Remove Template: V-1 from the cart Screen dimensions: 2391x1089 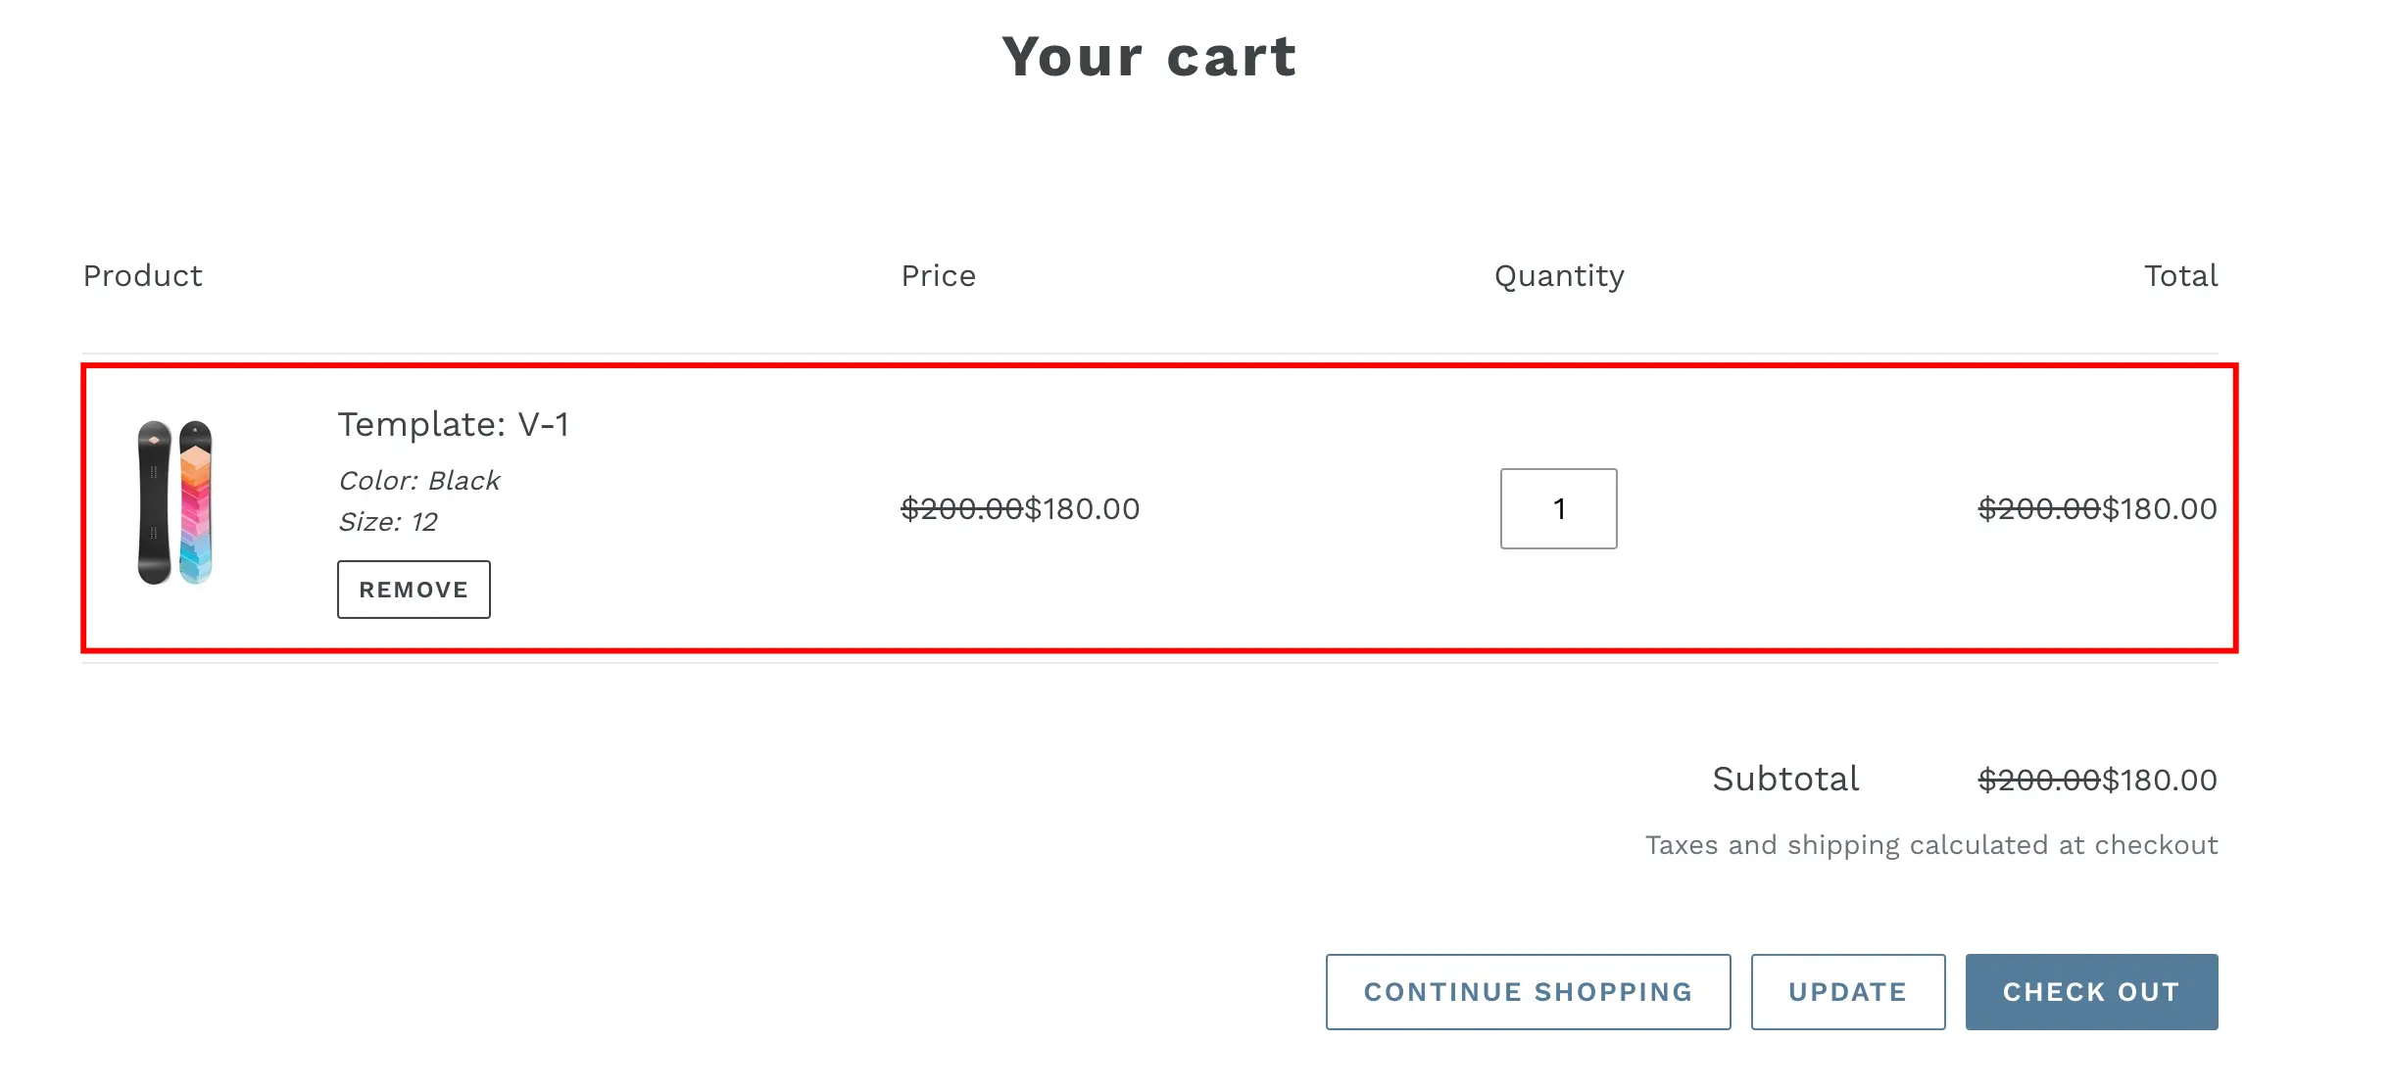click(x=414, y=590)
